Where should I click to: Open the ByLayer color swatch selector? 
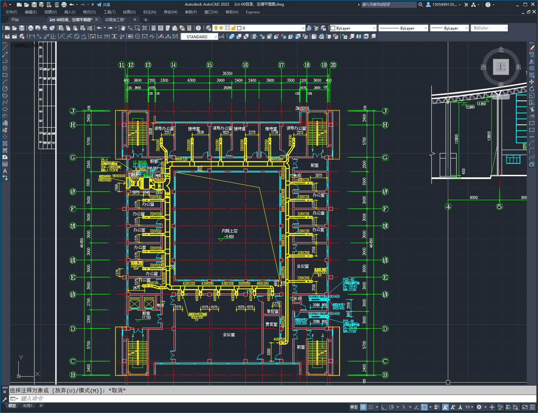353,28
